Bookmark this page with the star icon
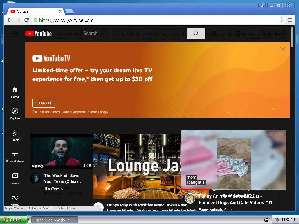 tap(281, 20)
